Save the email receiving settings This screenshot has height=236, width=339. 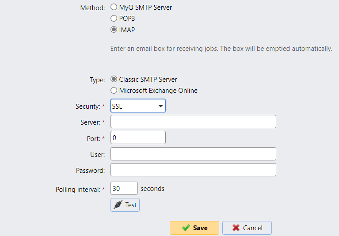click(x=194, y=228)
